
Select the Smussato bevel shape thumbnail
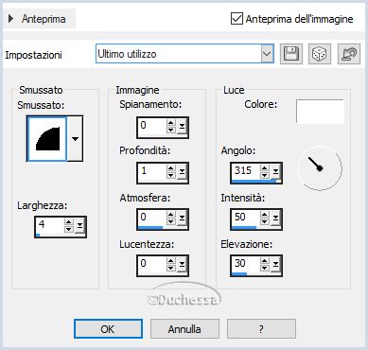click(x=47, y=138)
